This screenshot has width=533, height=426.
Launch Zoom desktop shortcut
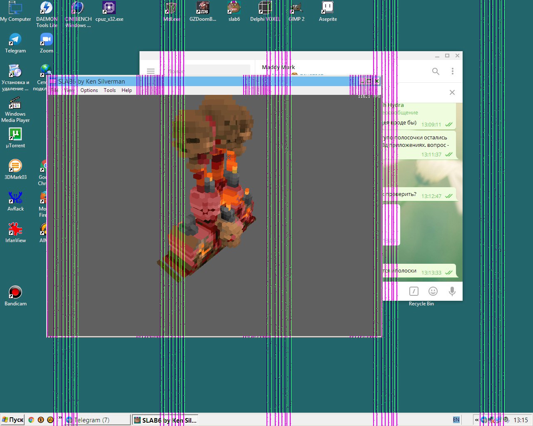[46, 43]
